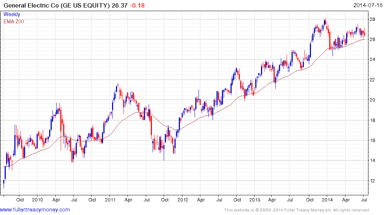Click the 22 price axis label
Screen dimensions: 386x215
(x=372, y=80)
